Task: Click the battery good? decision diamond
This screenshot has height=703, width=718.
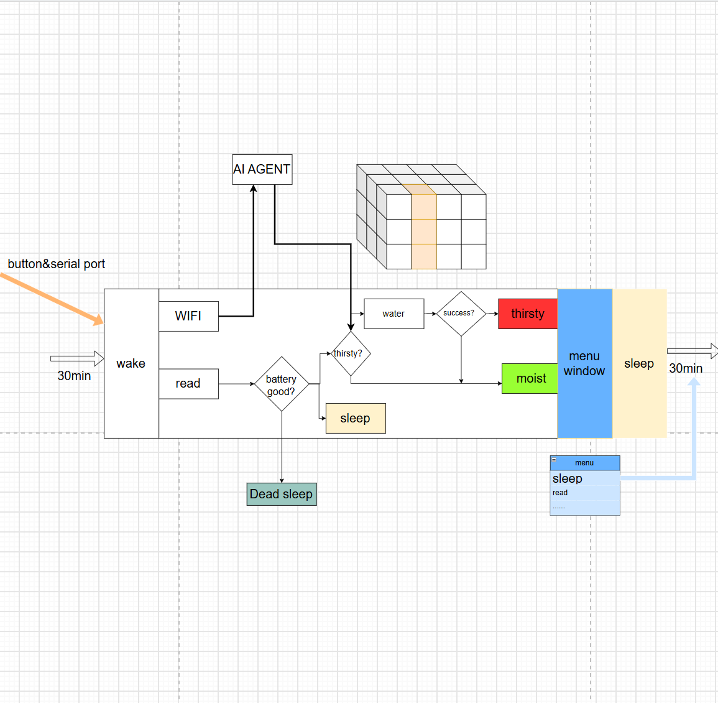Action: coord(282,384)
